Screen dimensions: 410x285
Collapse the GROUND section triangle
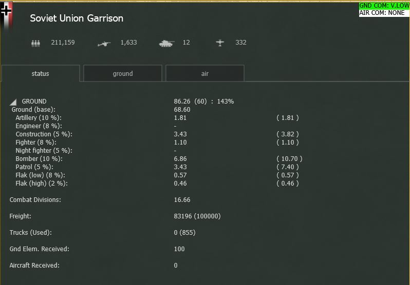(x=13, y=102)
